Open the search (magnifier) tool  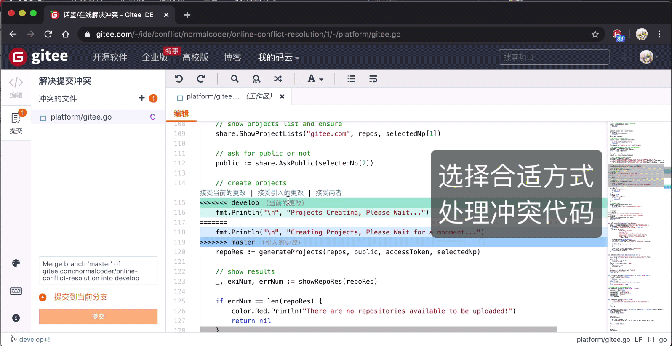[x=235, y=79]
